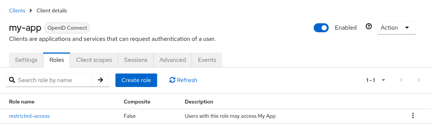Open the restricted-access role link
The image size is (431, 135).
[x=29, y=116]
